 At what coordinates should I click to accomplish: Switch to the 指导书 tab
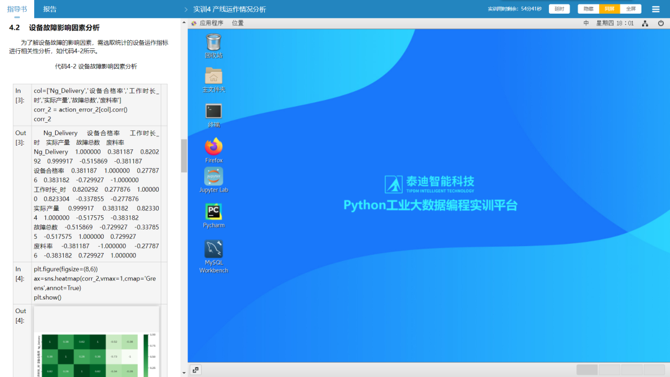coord(17,9)
